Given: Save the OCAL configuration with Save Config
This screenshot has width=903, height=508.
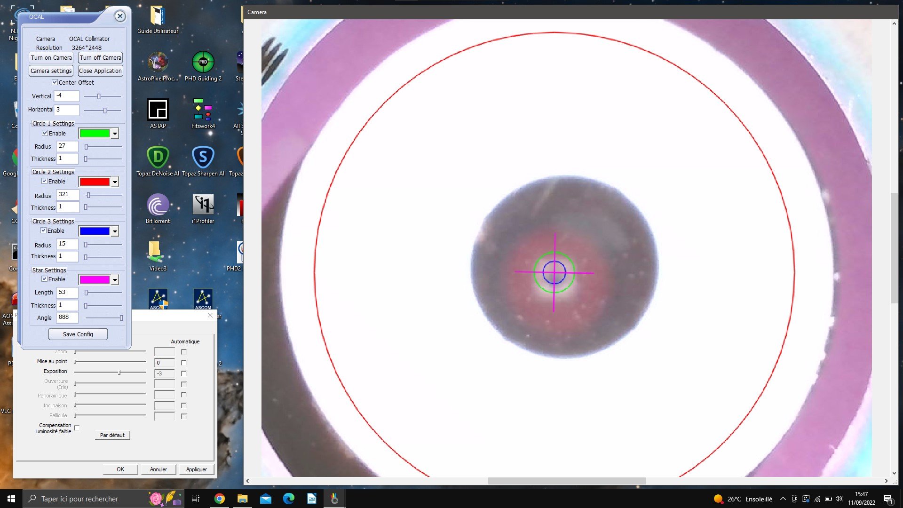Looking at the screenshot, I should (78, 334).
